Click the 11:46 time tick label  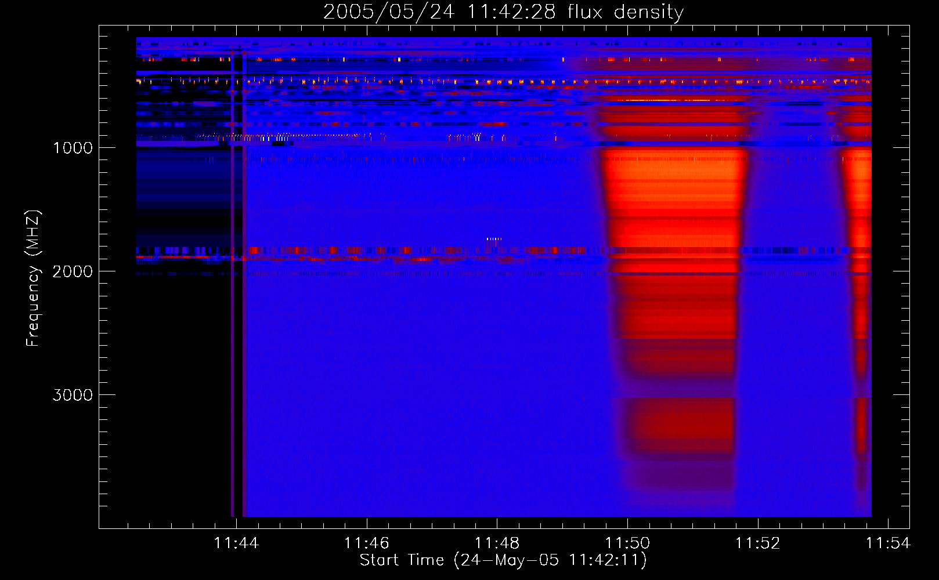367,543
